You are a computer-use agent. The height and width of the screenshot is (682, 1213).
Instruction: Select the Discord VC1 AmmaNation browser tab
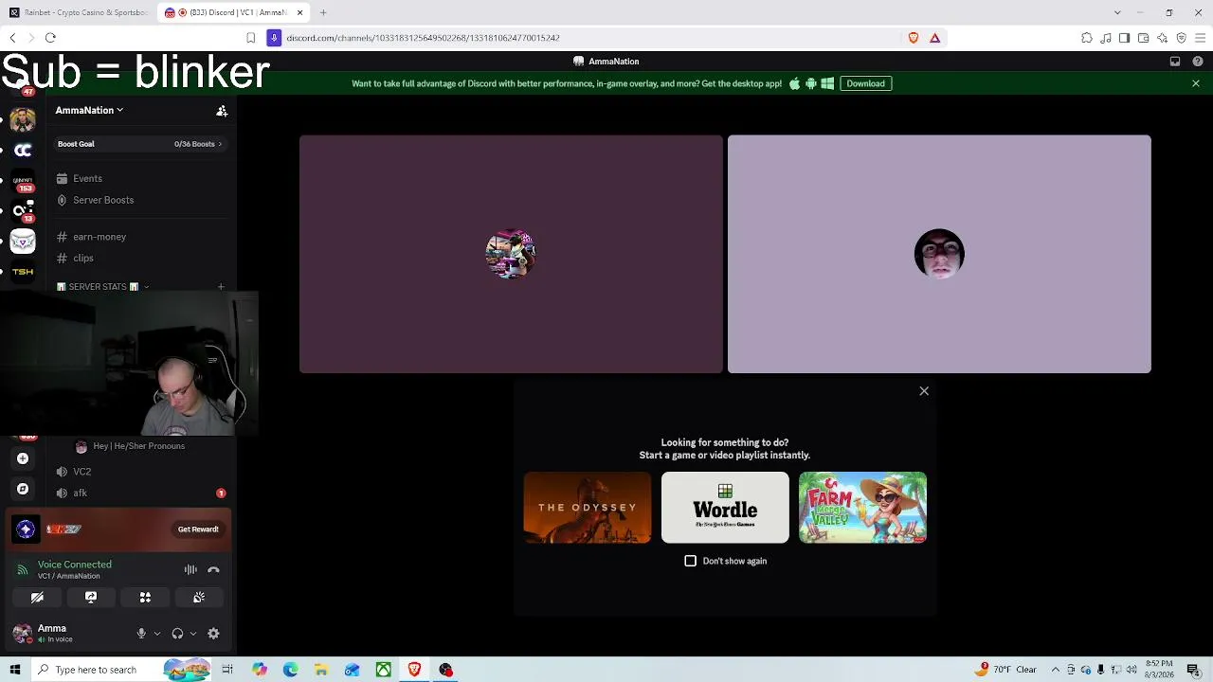233,12
